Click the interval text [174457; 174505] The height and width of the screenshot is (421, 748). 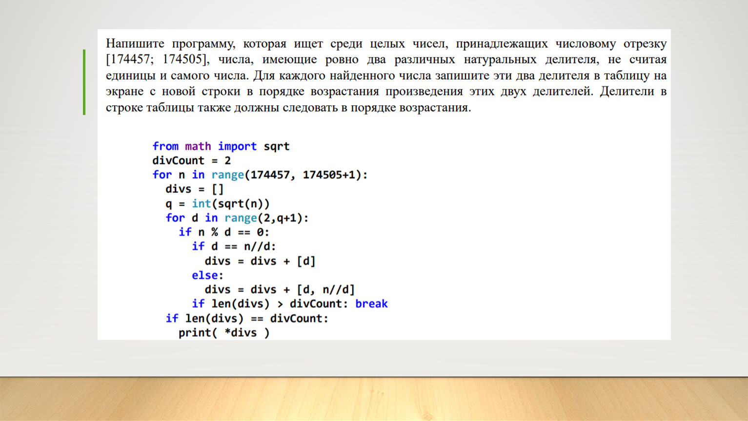(x=156, y=59)
